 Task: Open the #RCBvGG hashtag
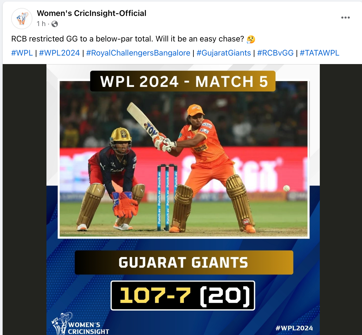pos(275,53)
